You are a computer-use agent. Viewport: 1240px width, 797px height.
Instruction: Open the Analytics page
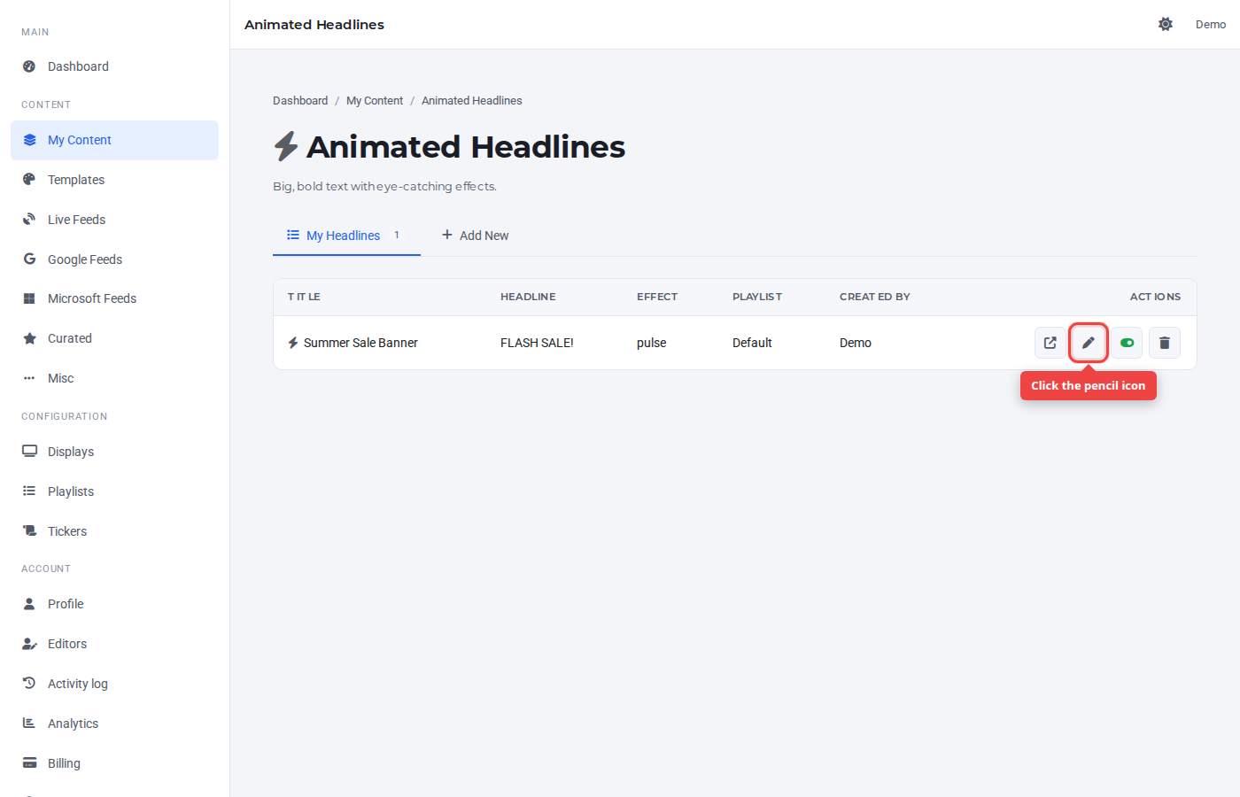pos(114,723)
